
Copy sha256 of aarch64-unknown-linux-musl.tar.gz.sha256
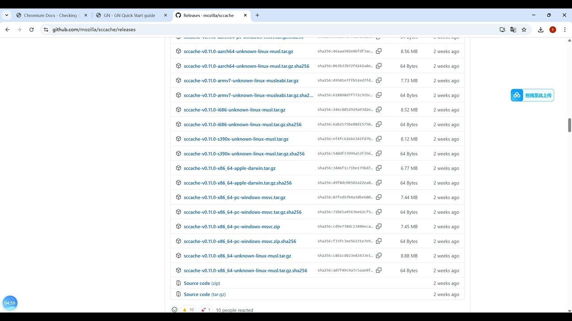tap(379, 66)
